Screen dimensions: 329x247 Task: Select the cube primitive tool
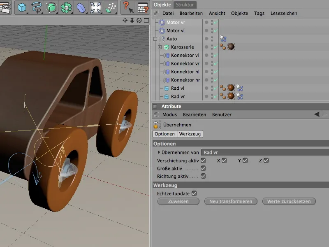(22, 7)
